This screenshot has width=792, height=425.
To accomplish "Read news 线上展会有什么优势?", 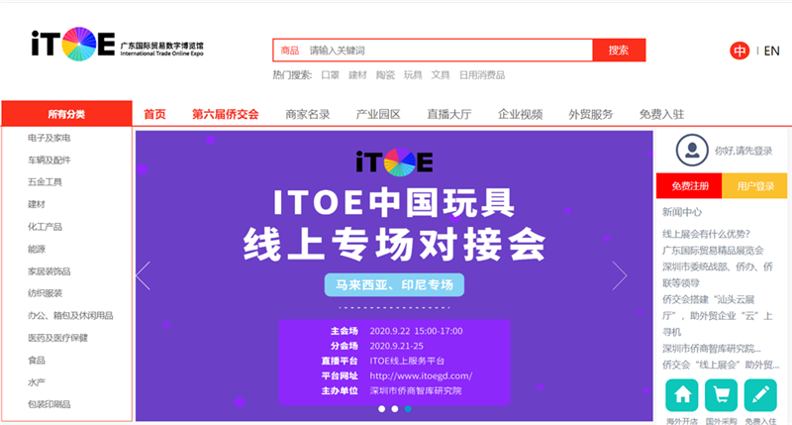I will (706, 234).
